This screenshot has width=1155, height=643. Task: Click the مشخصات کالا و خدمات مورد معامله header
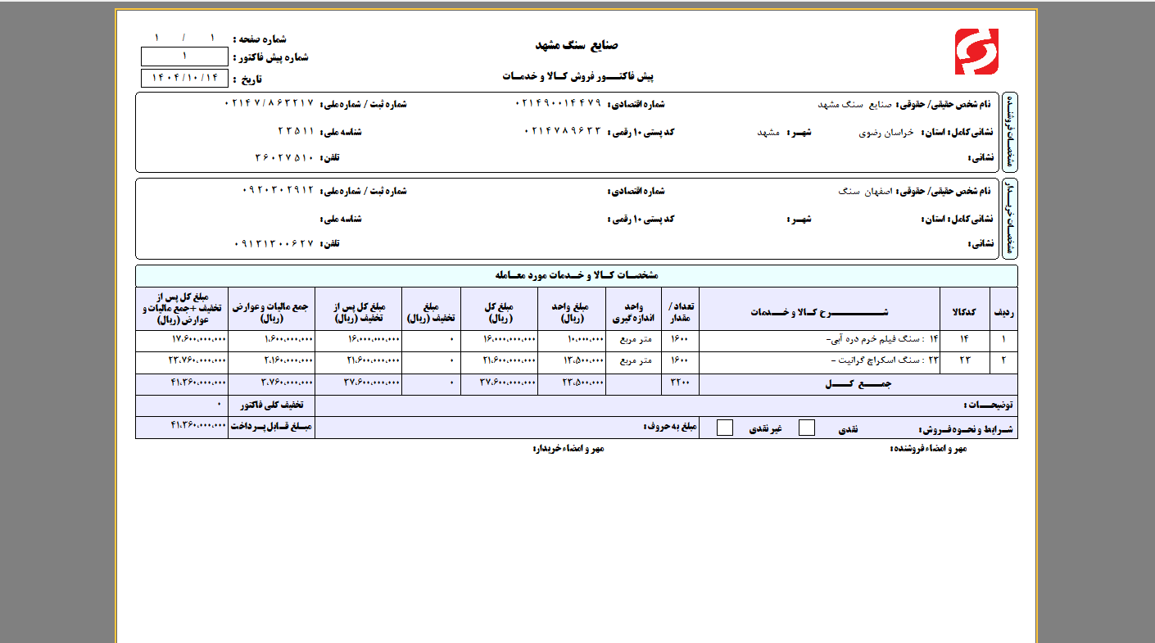point(577,275)
